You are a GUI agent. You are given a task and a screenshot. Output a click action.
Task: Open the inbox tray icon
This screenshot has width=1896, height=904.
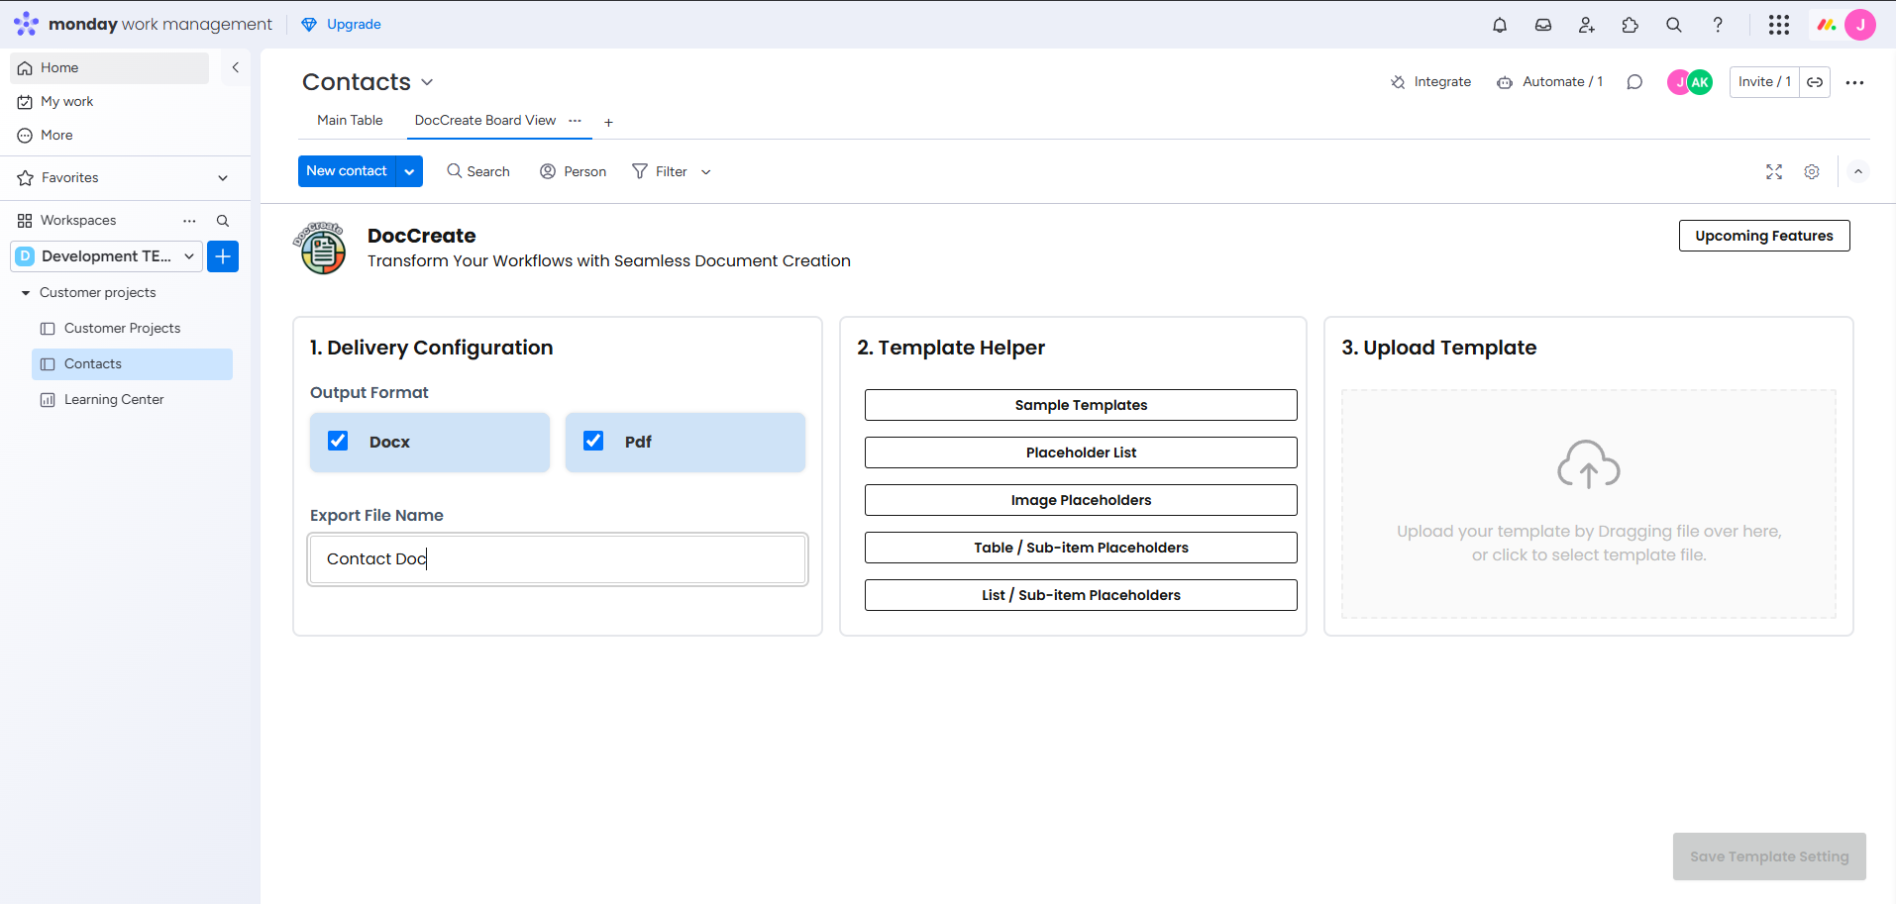[x=1543, y=25]
